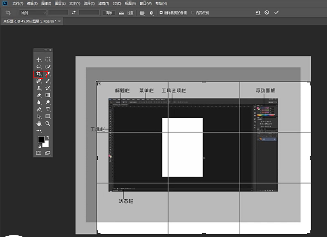Select the Lasso tool
Screen dimensions: 327x237
(38, 66)
